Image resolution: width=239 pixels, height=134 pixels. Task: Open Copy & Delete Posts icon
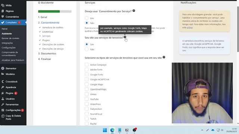coord(3,116)
